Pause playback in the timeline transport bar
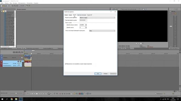The height and width of the screenshot is (101, 181). pyautogui.click(x=35, y=94)
